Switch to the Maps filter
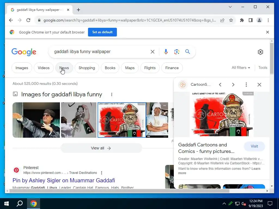This screenshot has width=279, height=209. click(x=130, y=68)
